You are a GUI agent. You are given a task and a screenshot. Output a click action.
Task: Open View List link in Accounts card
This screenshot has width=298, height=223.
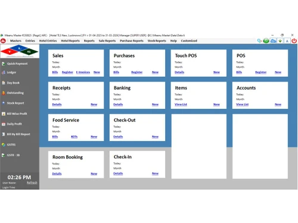[x=243, y=104]
